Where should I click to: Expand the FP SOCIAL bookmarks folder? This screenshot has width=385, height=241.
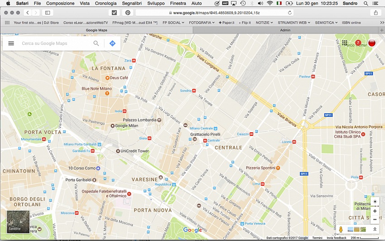click(173, 23)
